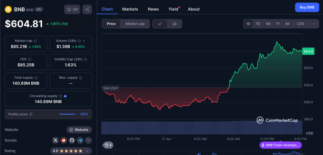Open the Markets tab
Viewport: 323px width, 155px height.
[x=130, y=9]
